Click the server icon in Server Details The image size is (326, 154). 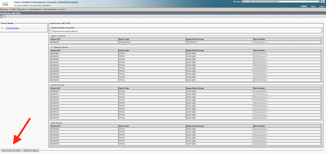(x=7, y=28)
